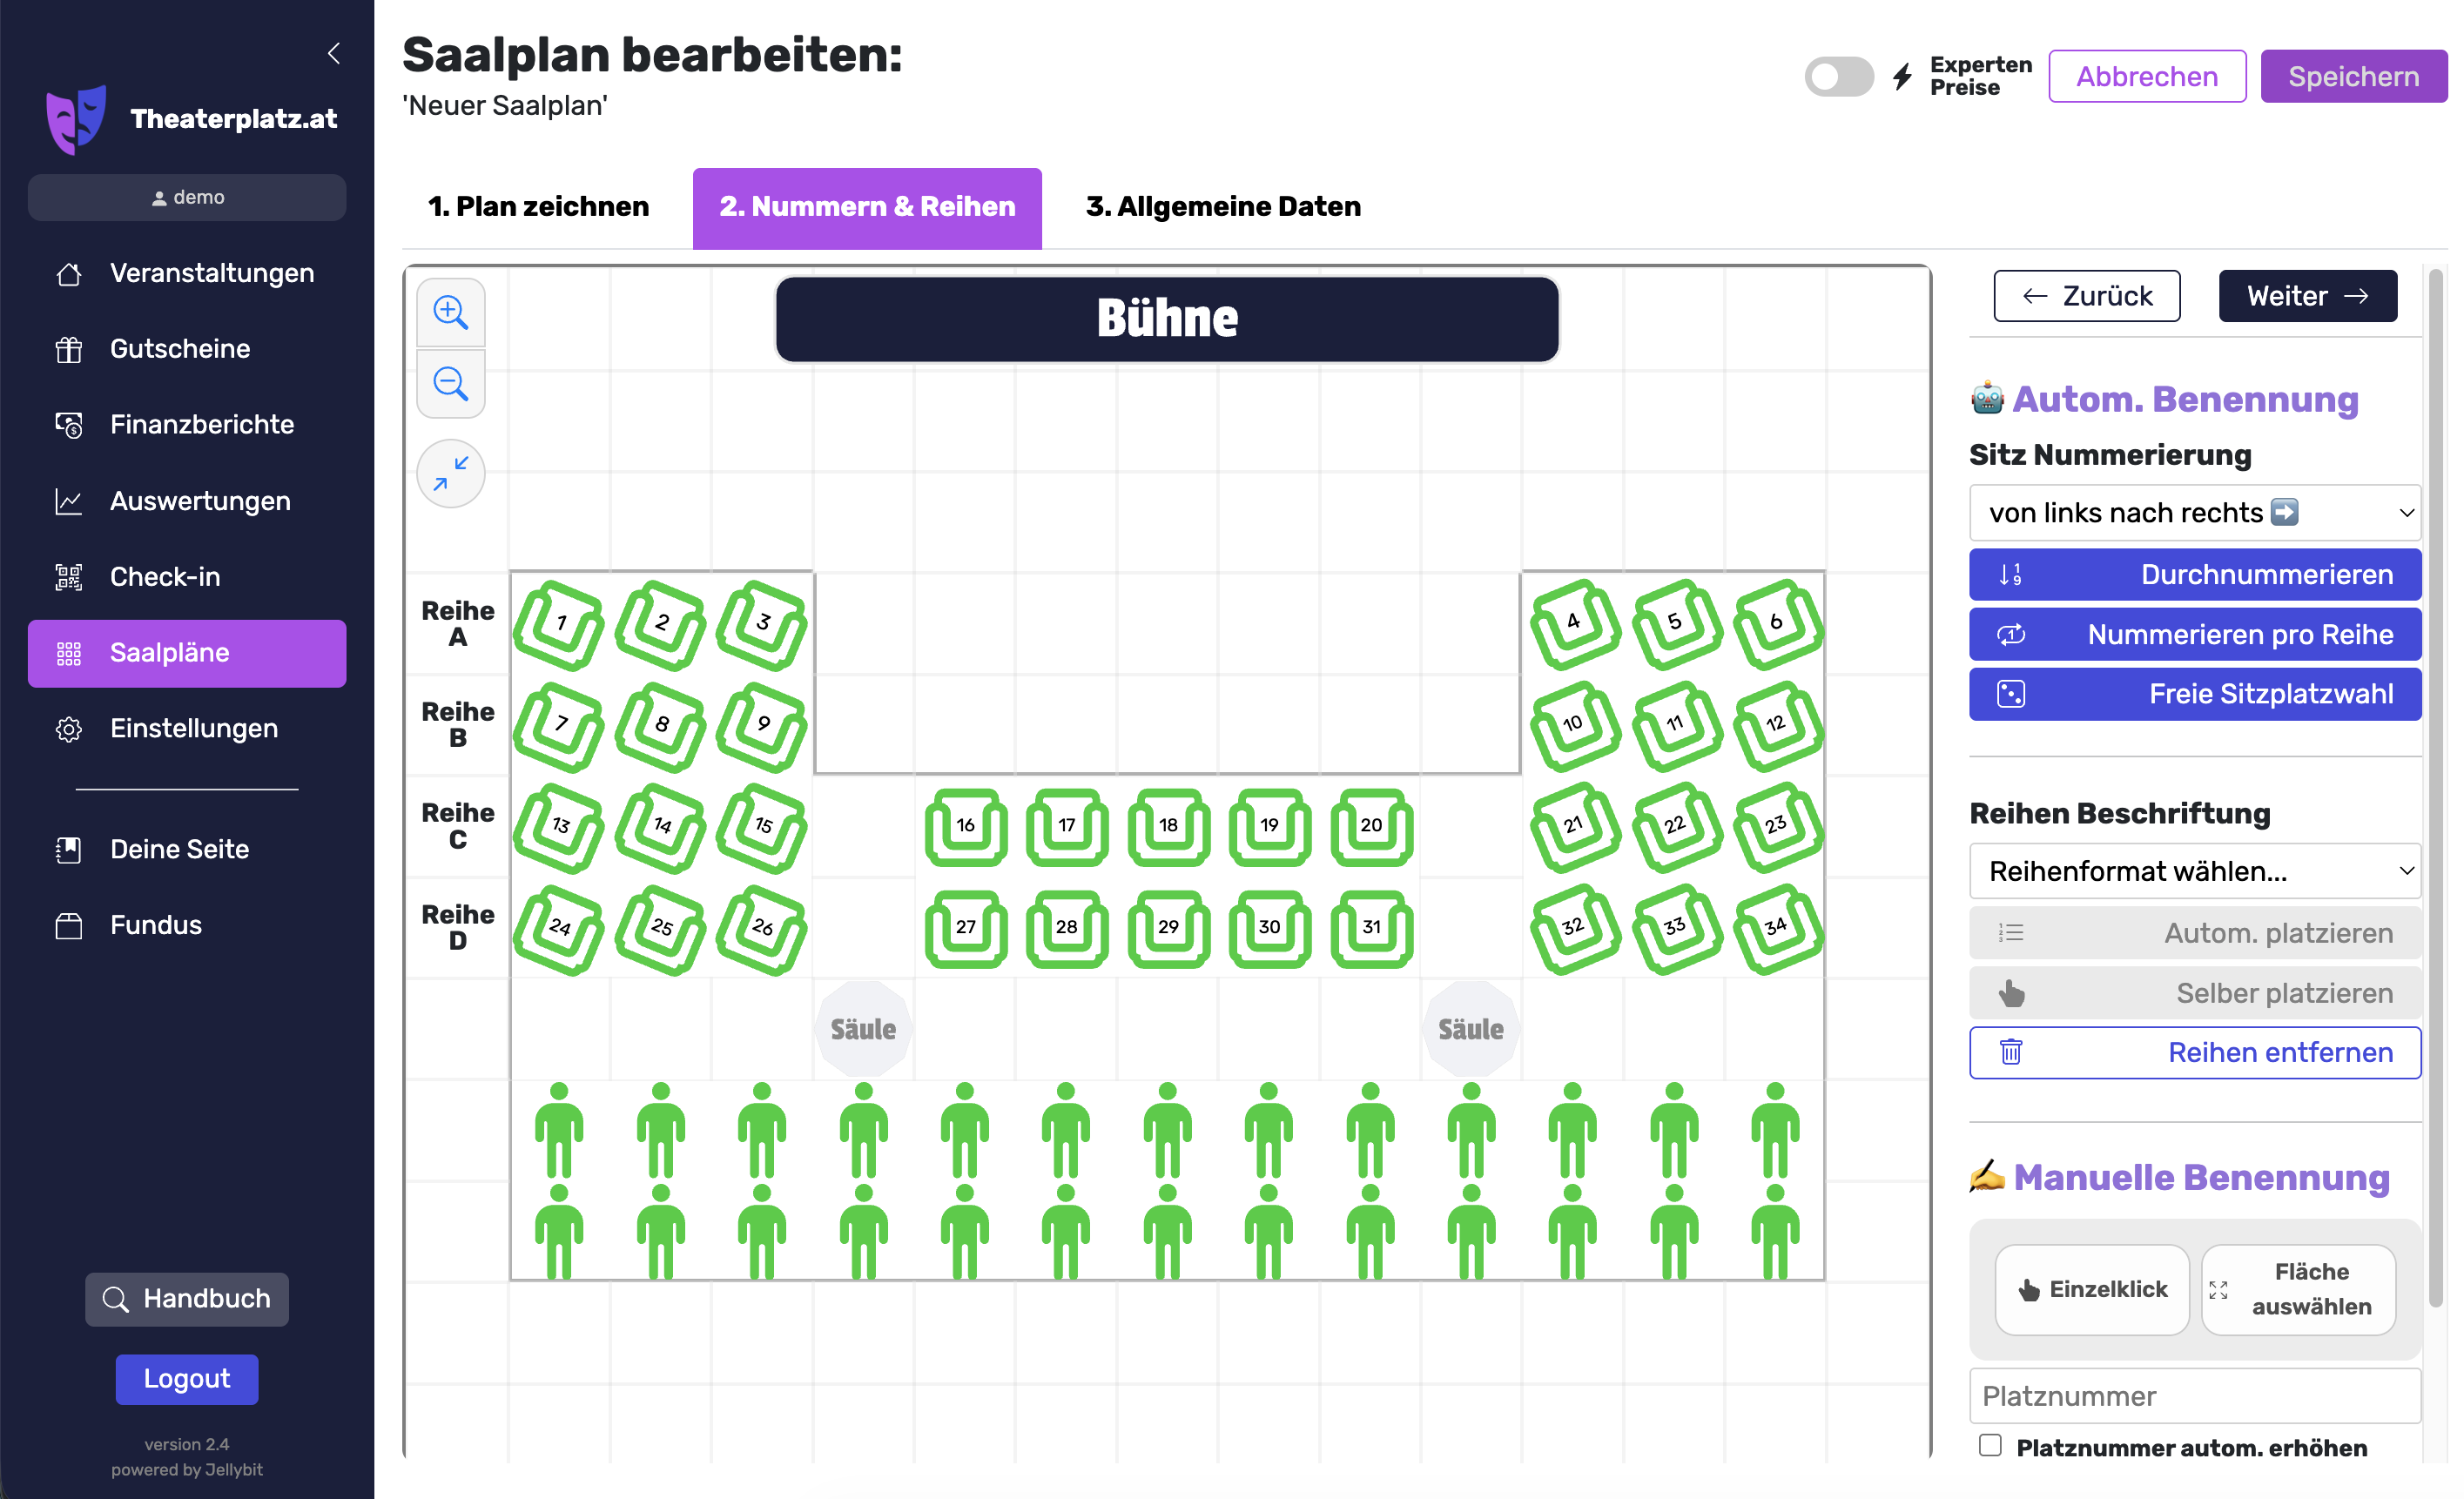This screenshot has width=2464, height=1499.
Task: Select seat number 18
Action: tap(1168, 825)
